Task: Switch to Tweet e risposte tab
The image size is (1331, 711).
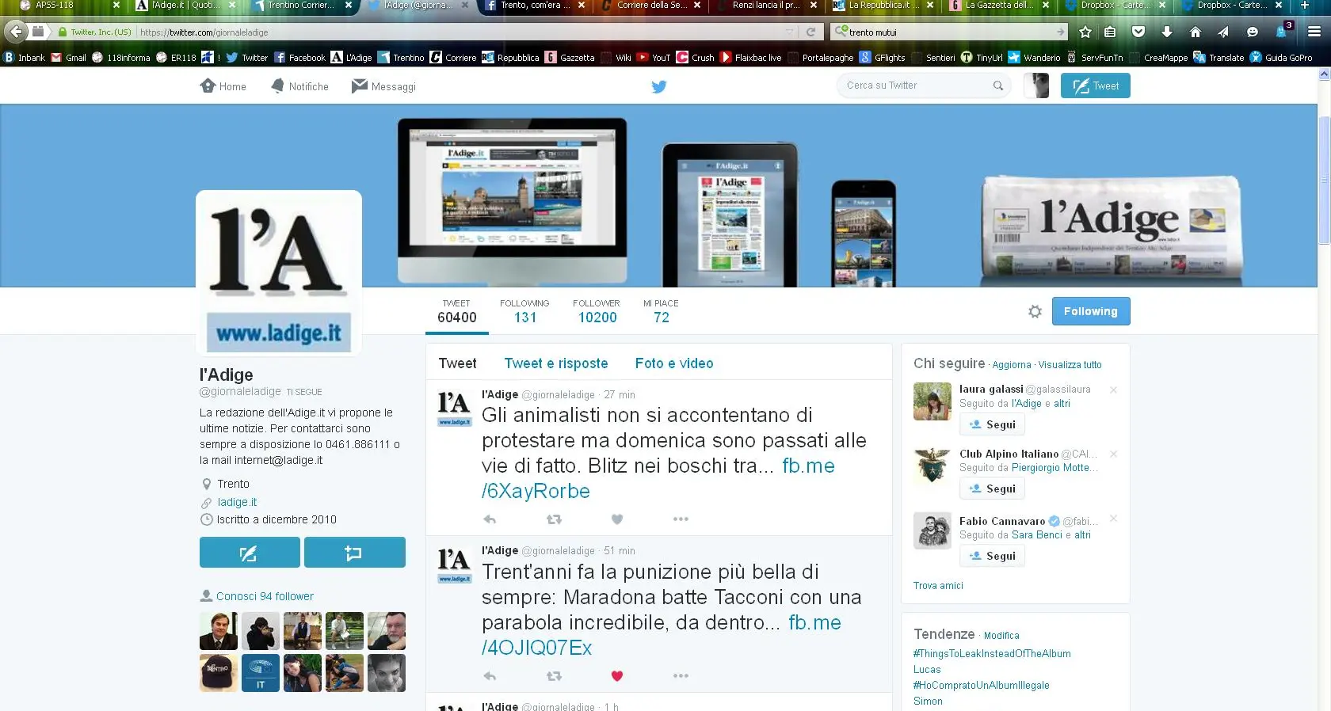Action: coord(556,363)
